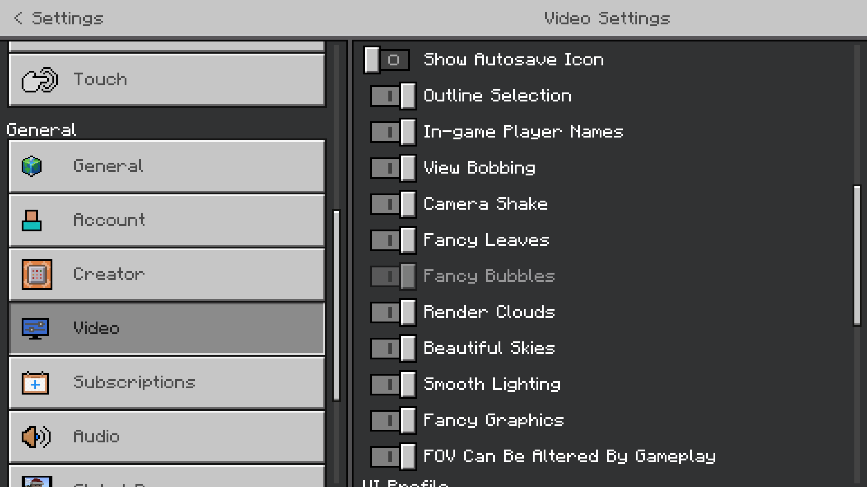Click the Touch hand icon
This screenshot has height=487, width=867.
pyautogui.click(x=40, y=80)
